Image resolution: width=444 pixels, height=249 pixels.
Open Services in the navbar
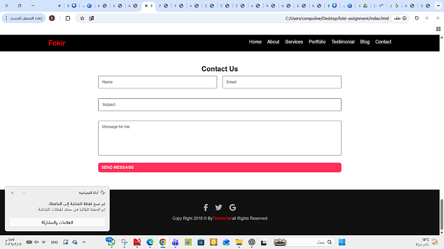pos(294,42)
